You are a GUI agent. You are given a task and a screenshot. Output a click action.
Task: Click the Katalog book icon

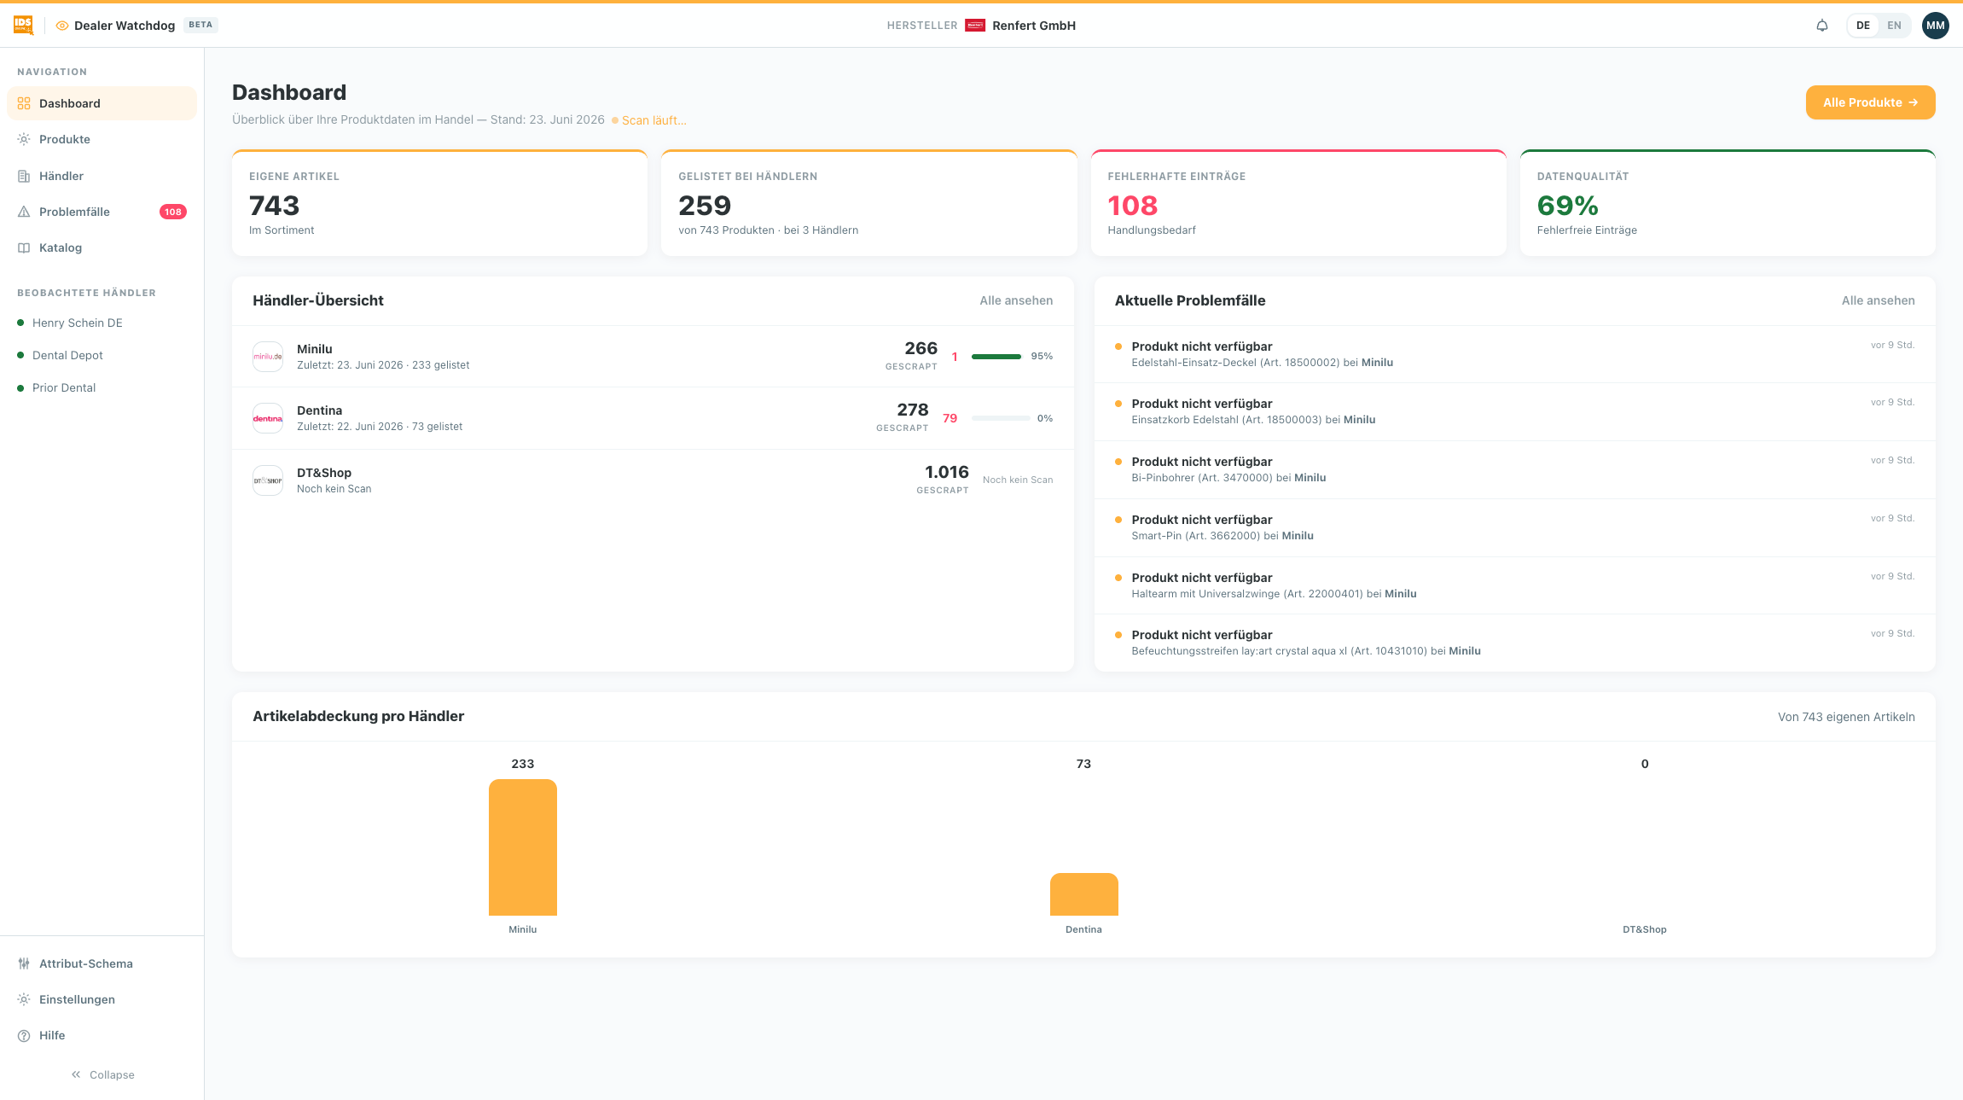(x=24, y=247)
